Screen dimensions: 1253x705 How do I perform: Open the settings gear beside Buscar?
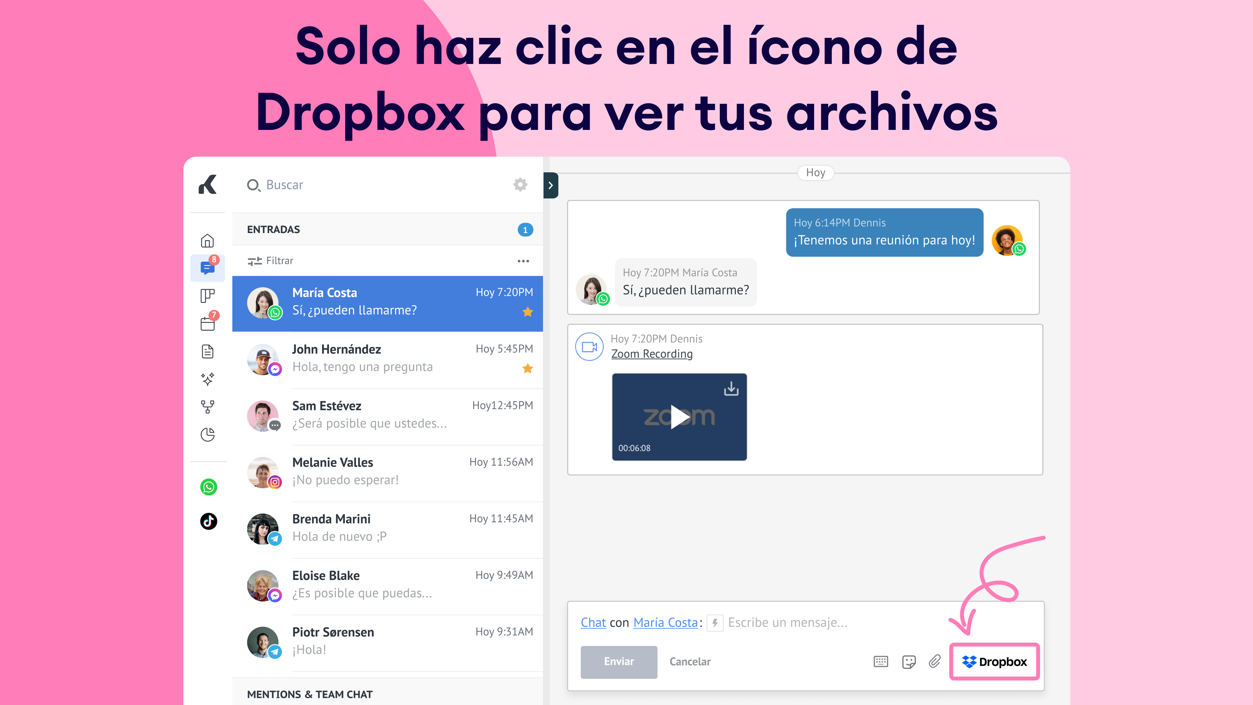520,185
